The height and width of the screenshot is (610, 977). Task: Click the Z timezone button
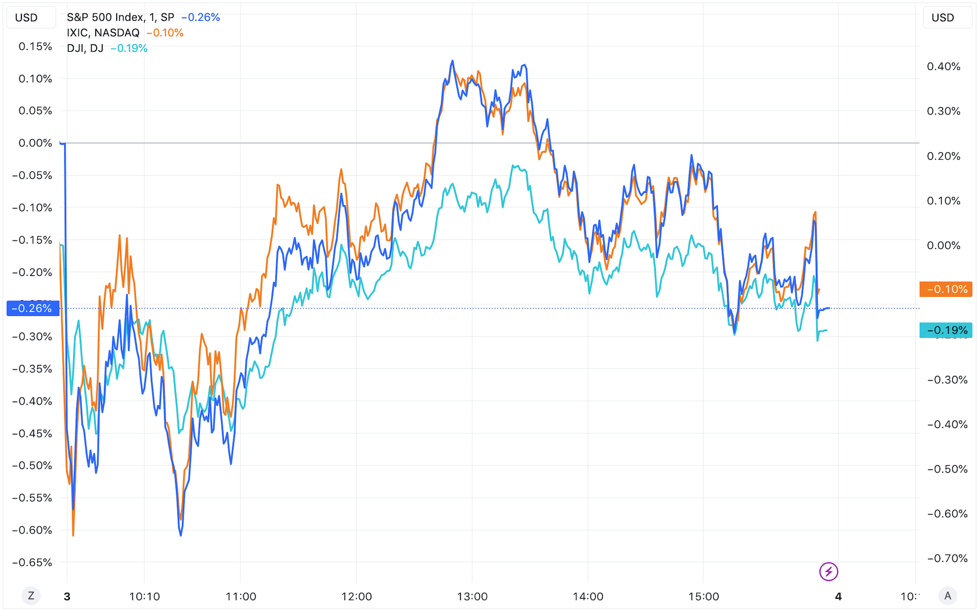[x=31, y=596]
